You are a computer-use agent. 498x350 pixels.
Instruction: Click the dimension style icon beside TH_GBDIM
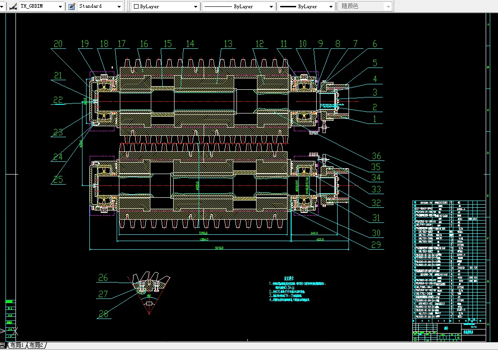point(12,6)
